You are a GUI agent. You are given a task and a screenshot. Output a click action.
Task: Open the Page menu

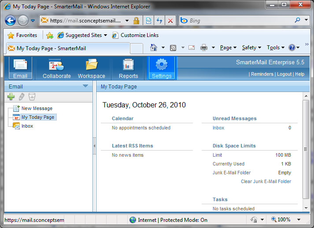228,48
